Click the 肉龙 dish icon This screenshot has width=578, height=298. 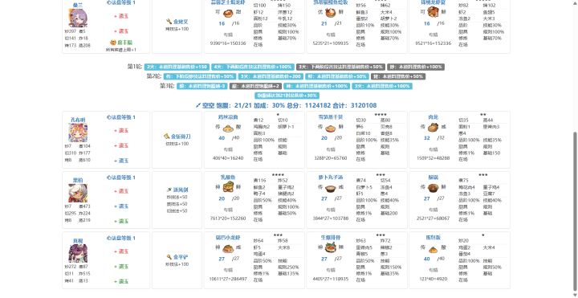433,128
